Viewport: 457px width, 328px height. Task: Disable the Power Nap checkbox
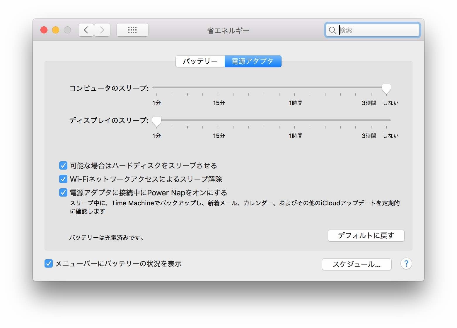tap(63, 192)
